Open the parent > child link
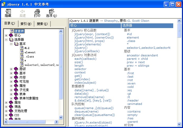The width and height of the screenshot is (183, 128). point(137,59)
